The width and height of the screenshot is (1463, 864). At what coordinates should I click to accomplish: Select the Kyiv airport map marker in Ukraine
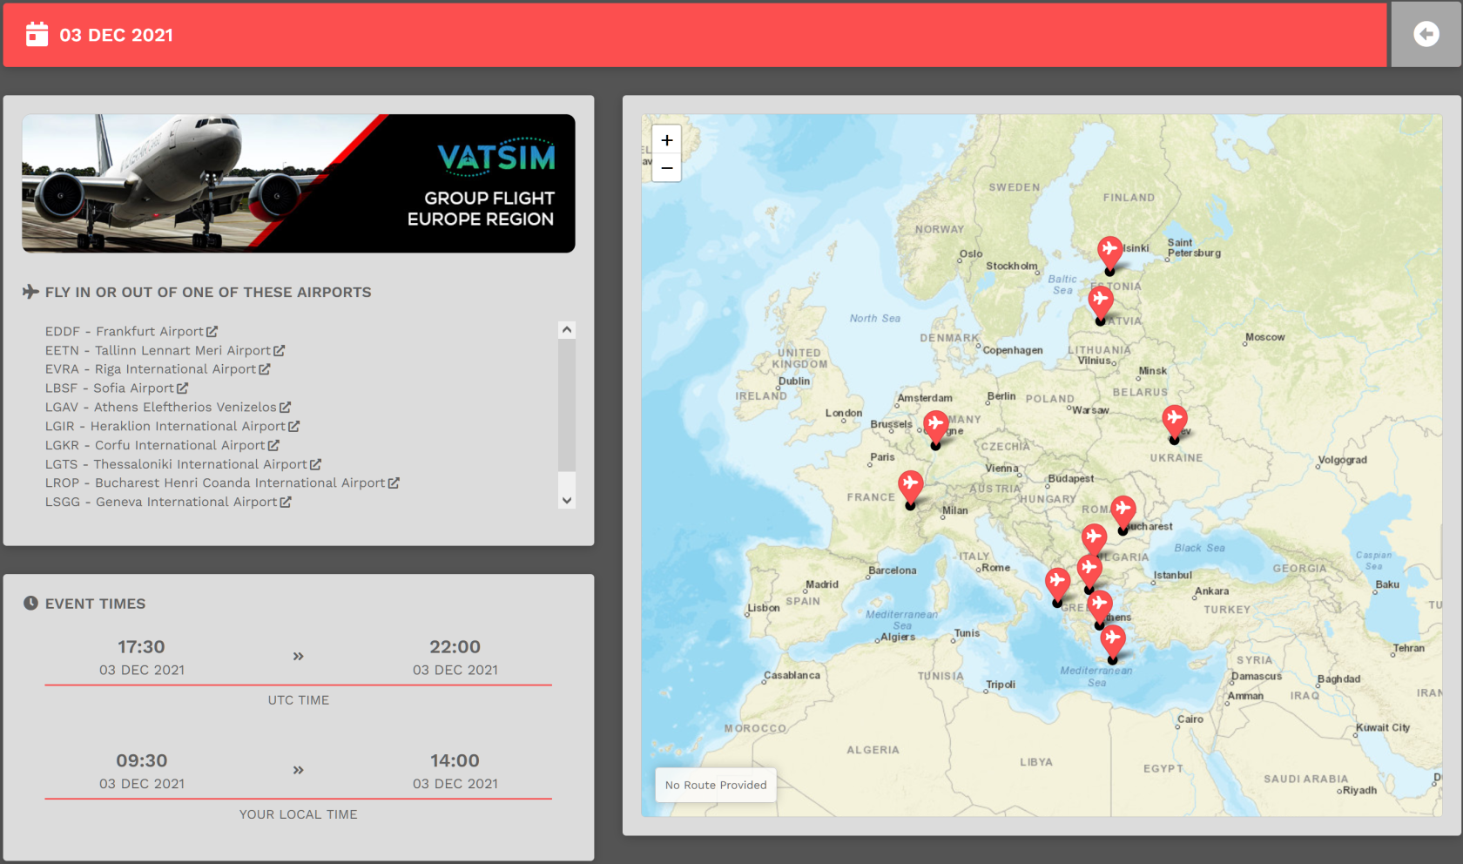[x=1175, y=422]
